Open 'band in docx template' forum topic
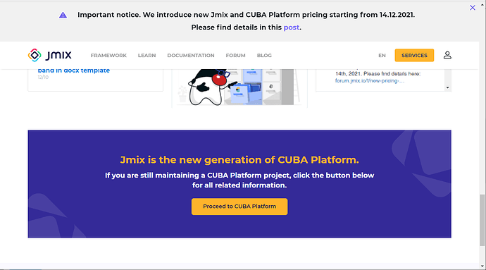Viewport: 486px width, 270px height. tap(74, 70)
